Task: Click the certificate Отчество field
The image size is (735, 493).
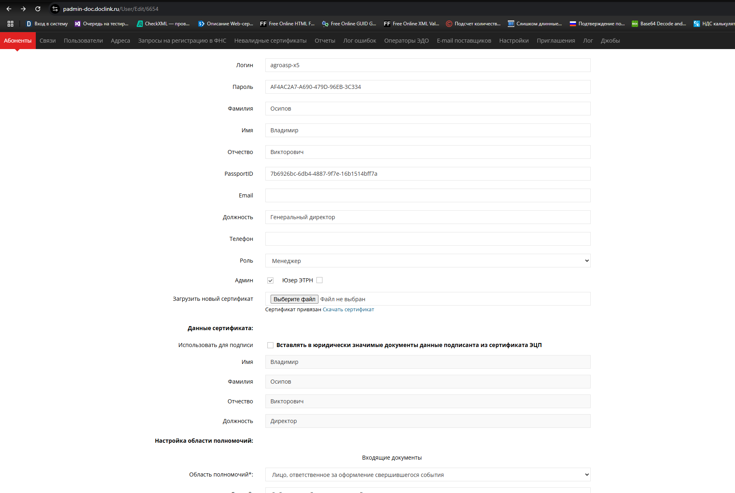Action: [x=428, y=401]
